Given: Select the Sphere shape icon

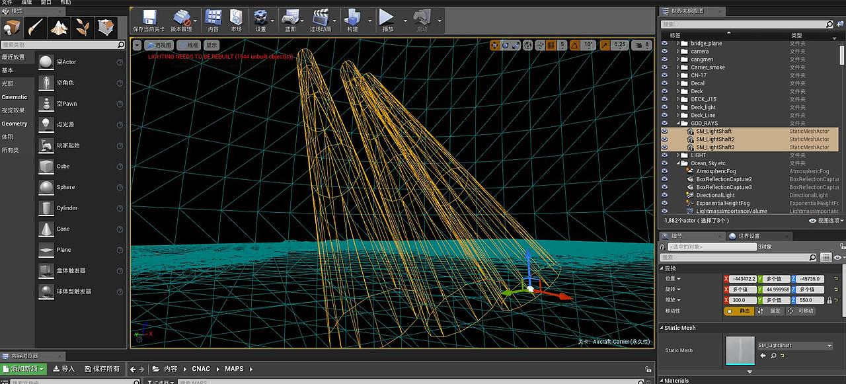Looking at the screenshot, I should (x=46, y=187).
